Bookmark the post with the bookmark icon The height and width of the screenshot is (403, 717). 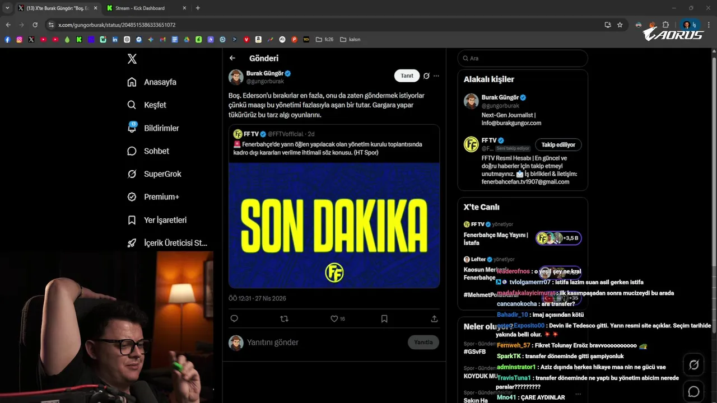coord(384,318)
